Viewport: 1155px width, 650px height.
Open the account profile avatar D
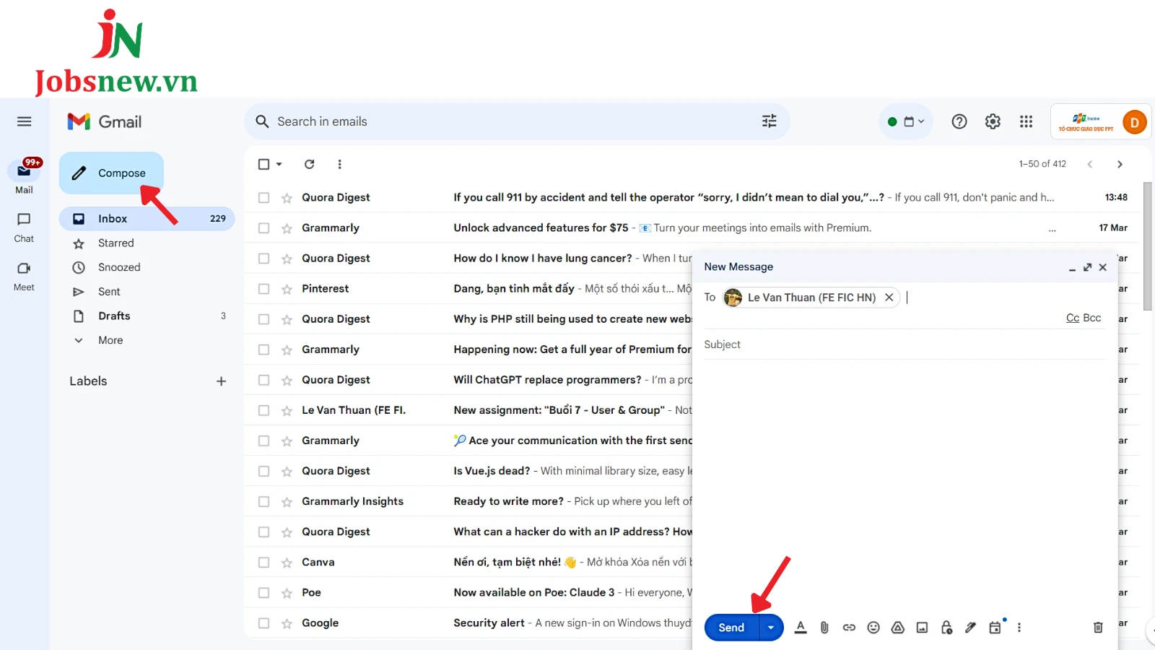1134,123
